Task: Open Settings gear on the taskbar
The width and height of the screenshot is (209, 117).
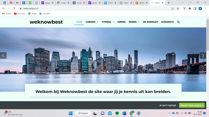Action: (x=139, y=113)
